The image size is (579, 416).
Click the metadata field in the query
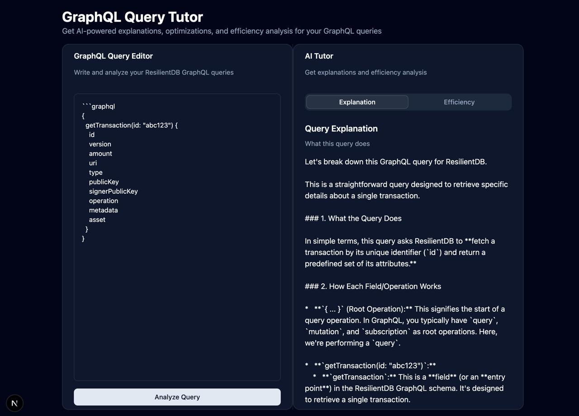[x=103, y=210]
